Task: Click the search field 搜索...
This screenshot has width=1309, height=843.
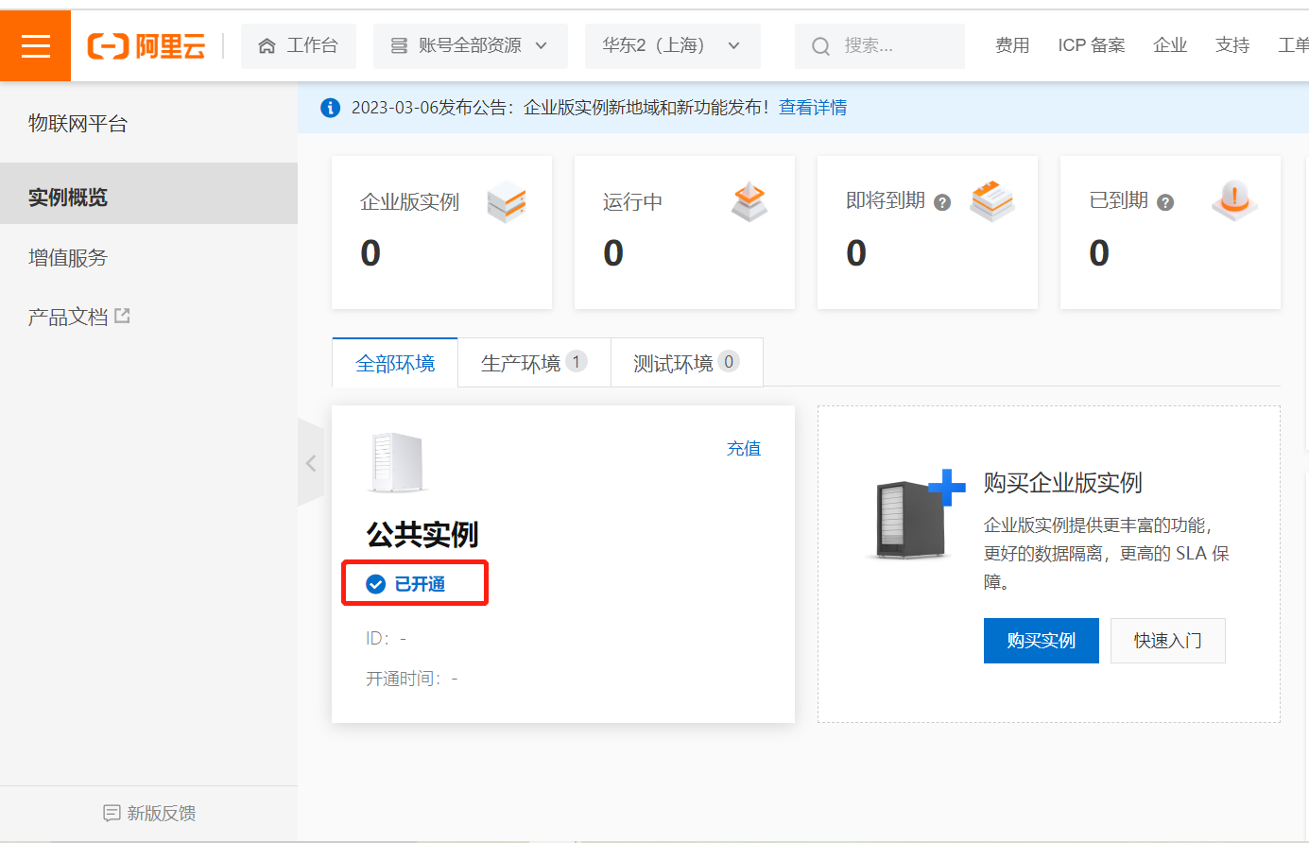Action: point(880,45)
